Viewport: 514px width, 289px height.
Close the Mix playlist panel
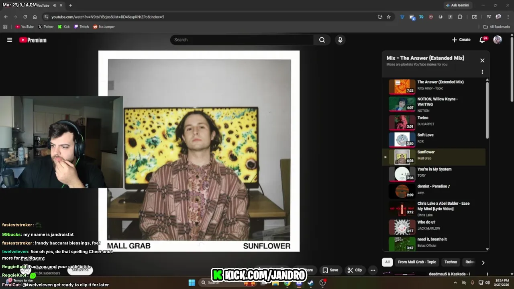point(482,61)
